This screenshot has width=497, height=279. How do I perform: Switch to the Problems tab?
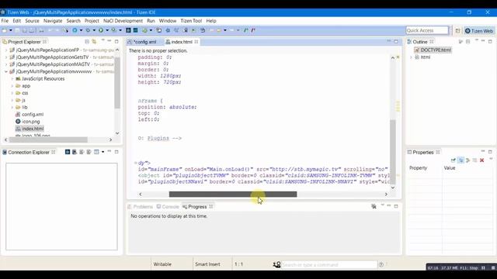click(x=140, y=207)
